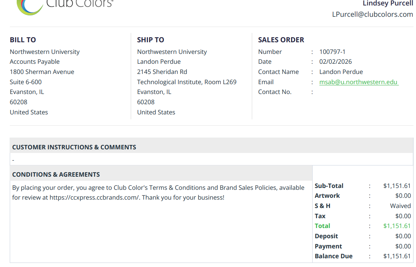Select the https://ccxpress.ccbrands.com/ URL text
This screenshot has width=416, height=267.
(x=94, y=198)
